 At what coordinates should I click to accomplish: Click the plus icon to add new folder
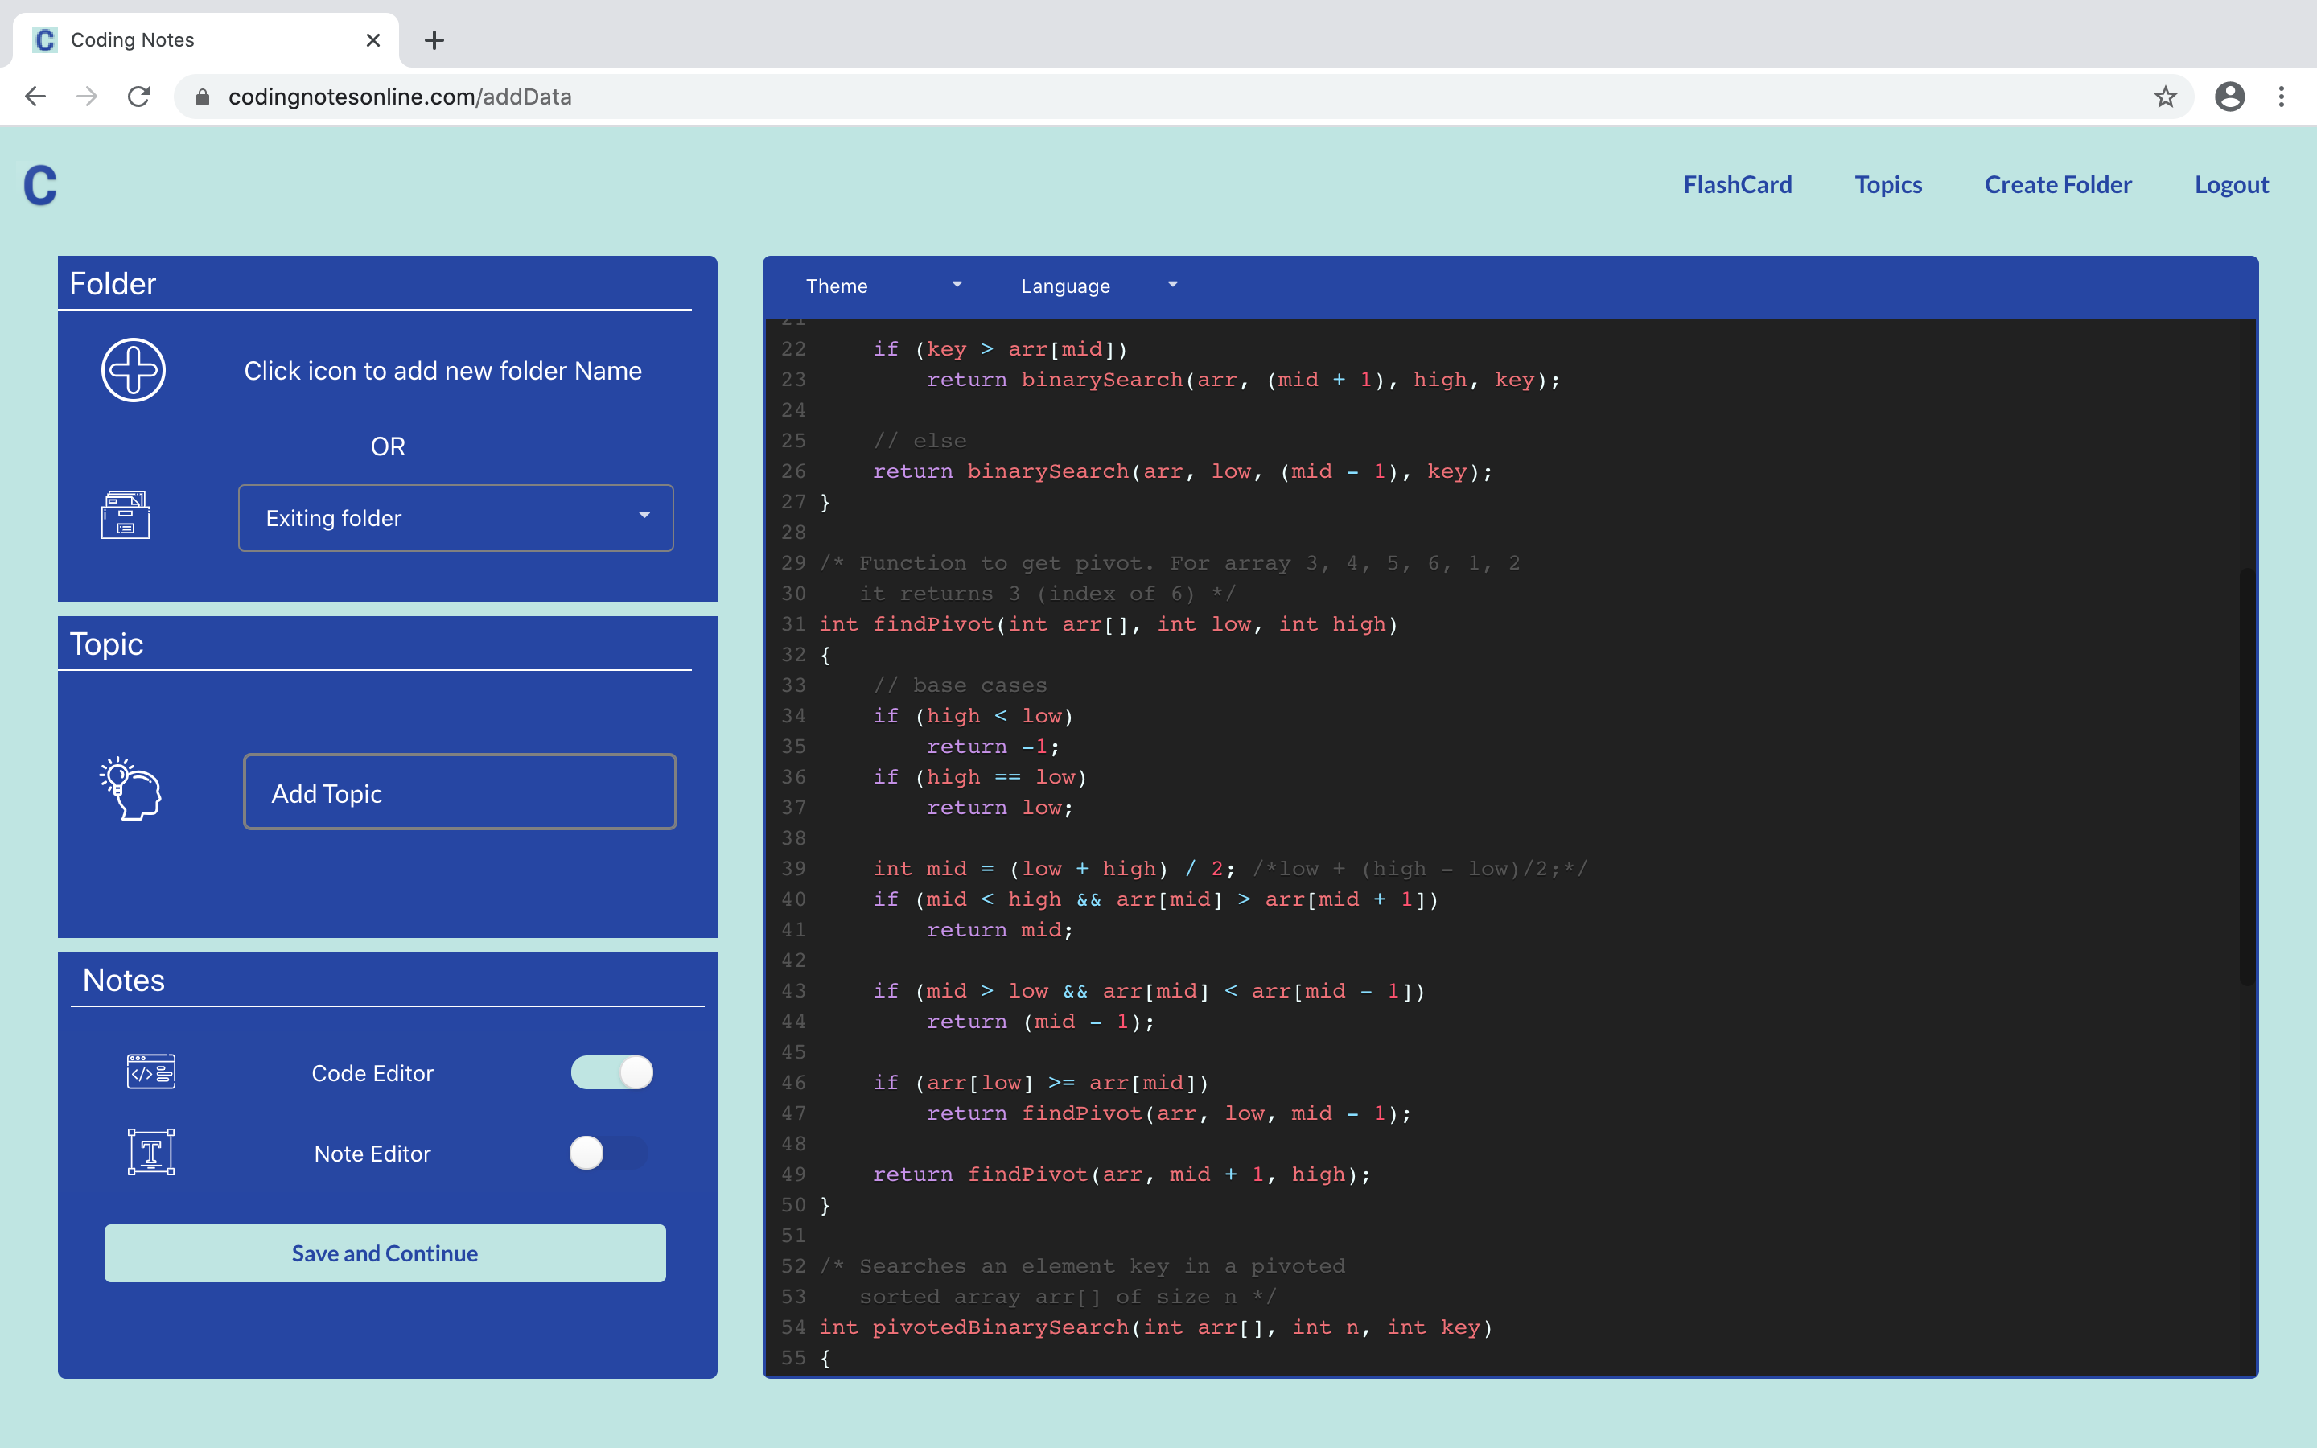(133, 370)
